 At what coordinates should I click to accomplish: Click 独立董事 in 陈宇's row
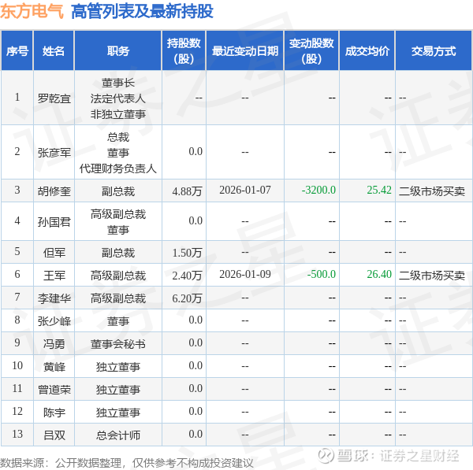118,413
